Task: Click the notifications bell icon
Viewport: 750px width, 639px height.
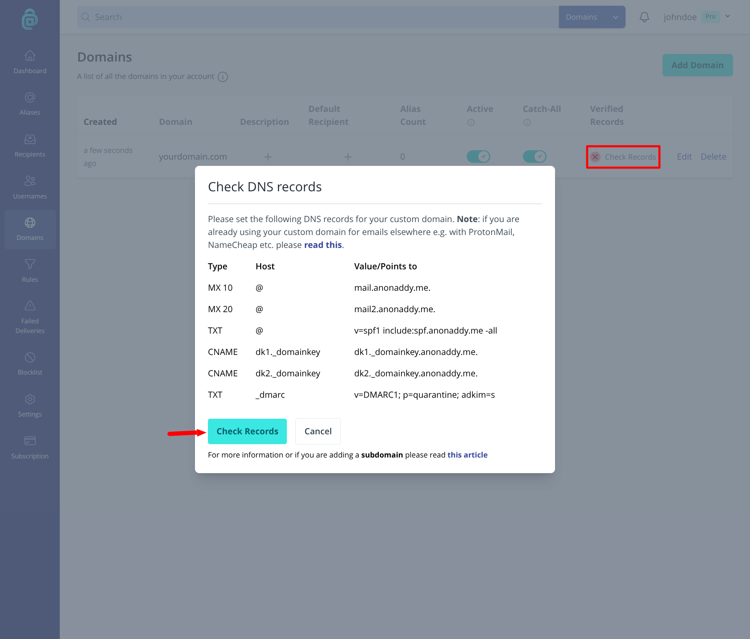Action: point(644,17)
